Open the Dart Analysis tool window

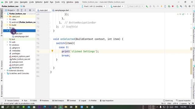pos(58,101)
